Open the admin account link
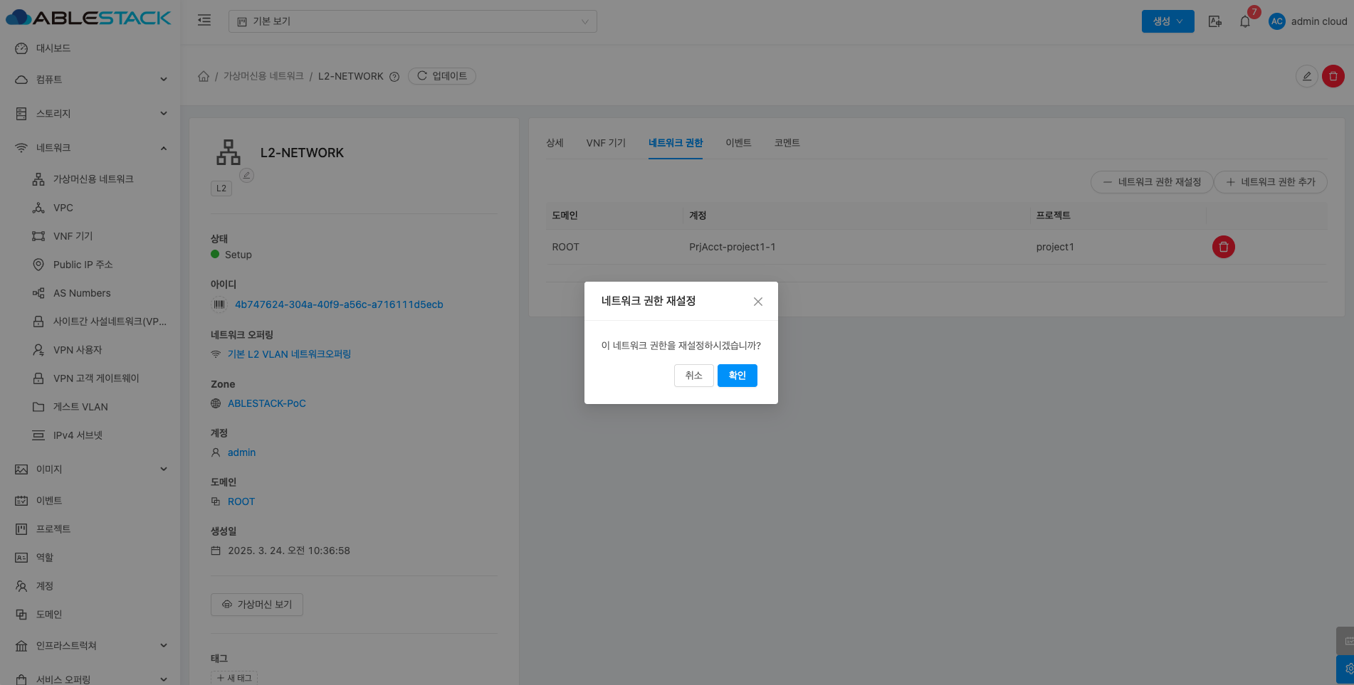This screenshot has height=685, width=1354. click(x=241, y=452)
